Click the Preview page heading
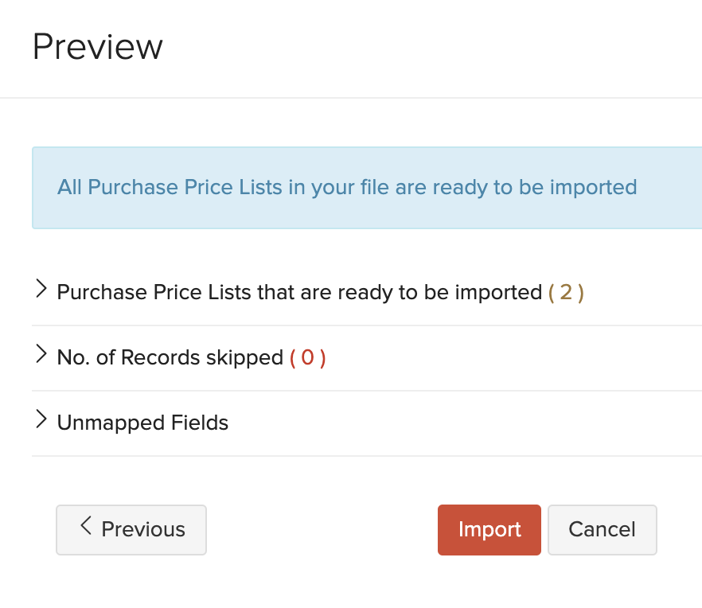The height and width of the screenshot is (608, 702). click(97, 47)
